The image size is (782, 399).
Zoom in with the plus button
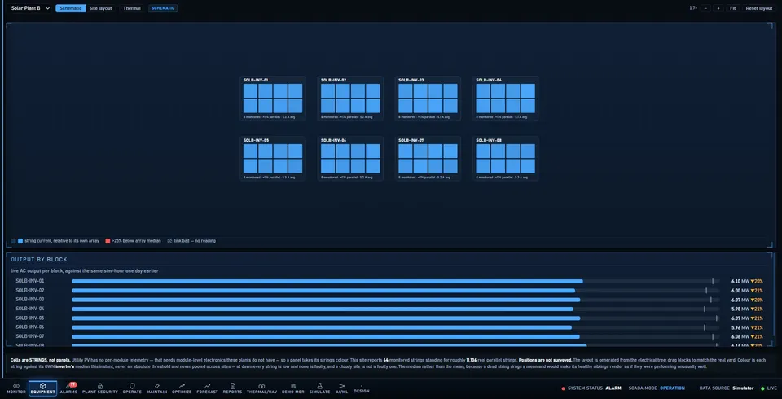click(x=718, y=8)
